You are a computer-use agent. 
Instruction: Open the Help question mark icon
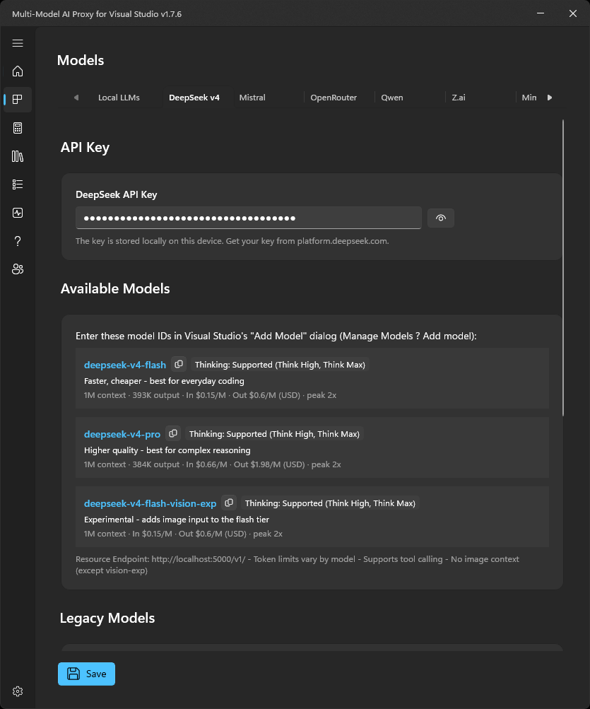(x=18, y=241)
